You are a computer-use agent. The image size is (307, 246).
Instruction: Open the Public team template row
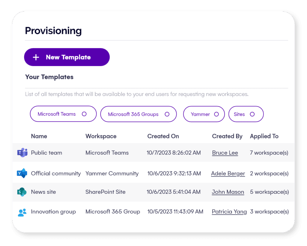click(x=46, y=153)
